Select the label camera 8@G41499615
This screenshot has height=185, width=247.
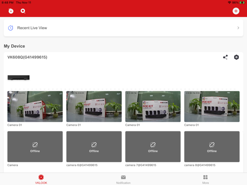pyautogui.click(x=200, y=165)
